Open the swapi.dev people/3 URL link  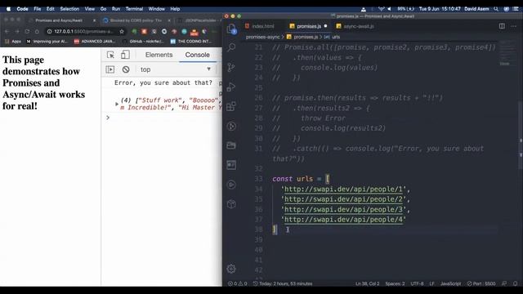click(343, 209)
